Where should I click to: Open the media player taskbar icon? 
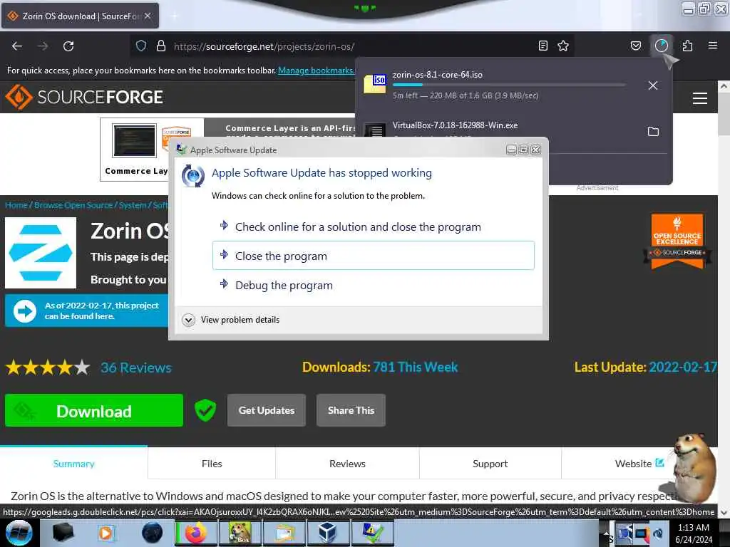[106, 533]
